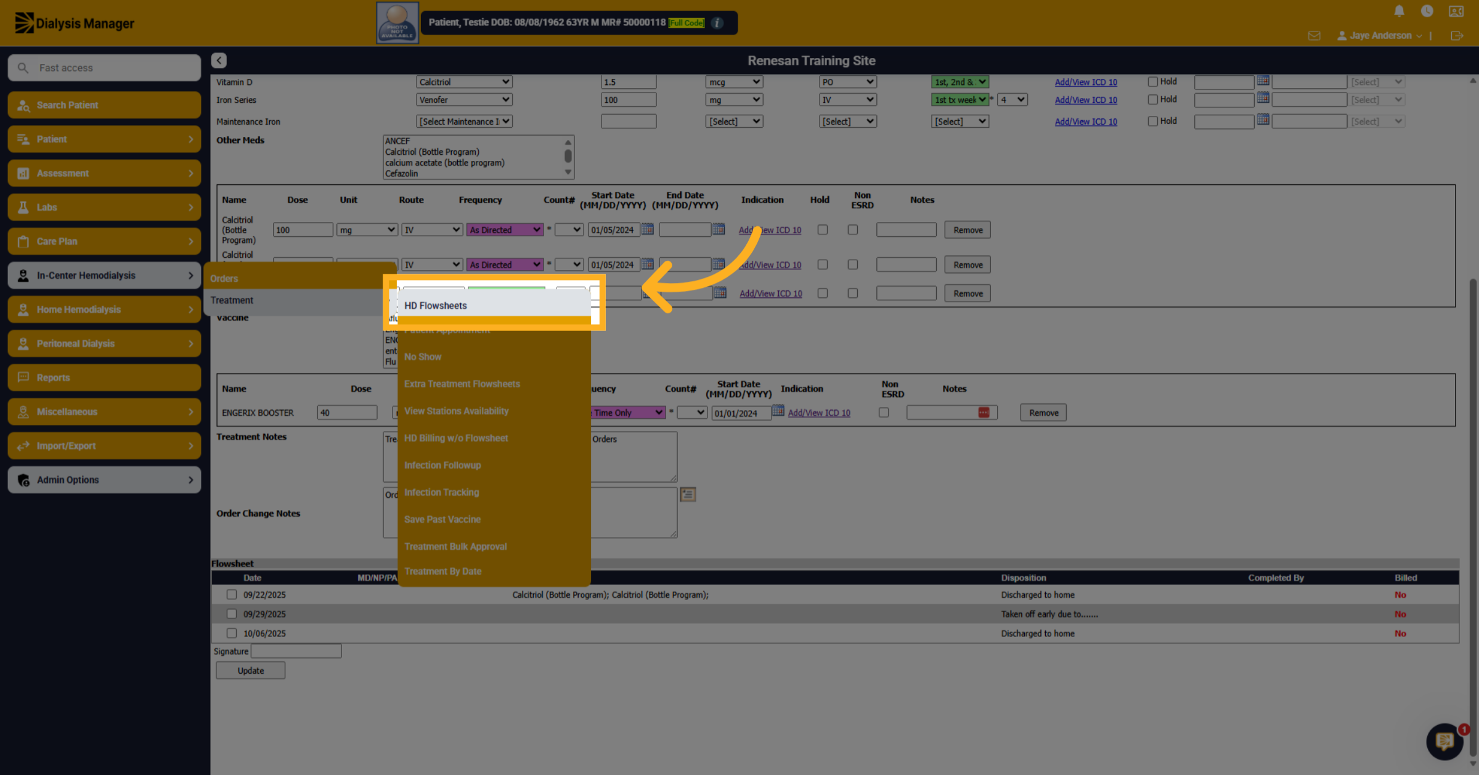
Task: Toggle Hold checkbox for Maintenance Iron
Action: (1152, 121)
